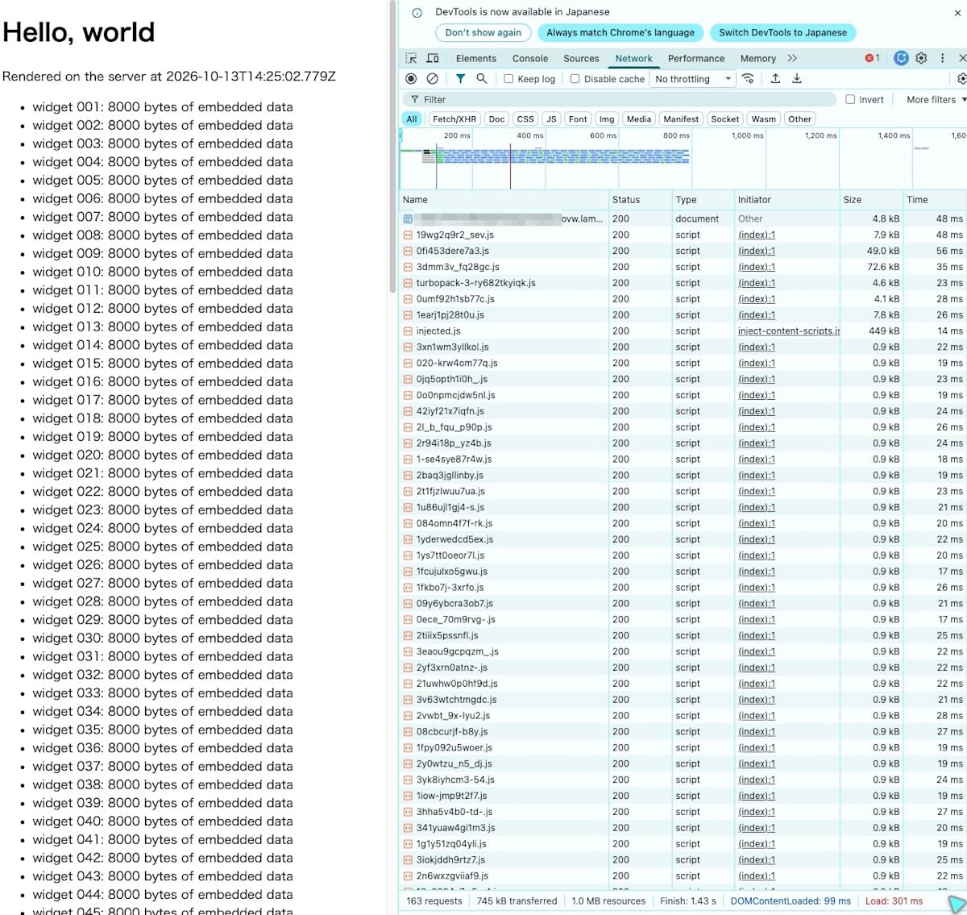Screen dimensions: 967x915
Task: Click the Filter text input field
Action: coord(619,99)
